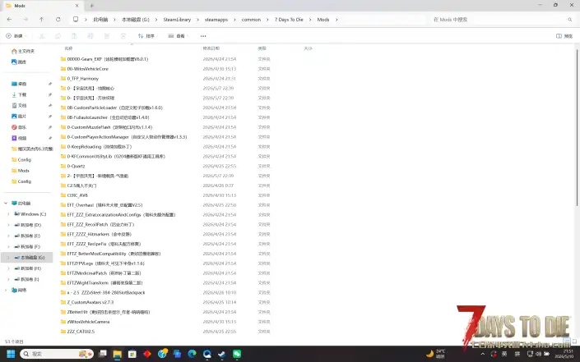The width and height of the screenshot is (580, 362).
Task: Click the Delete trash toolbar icon
Action: (x=123, y=36)
